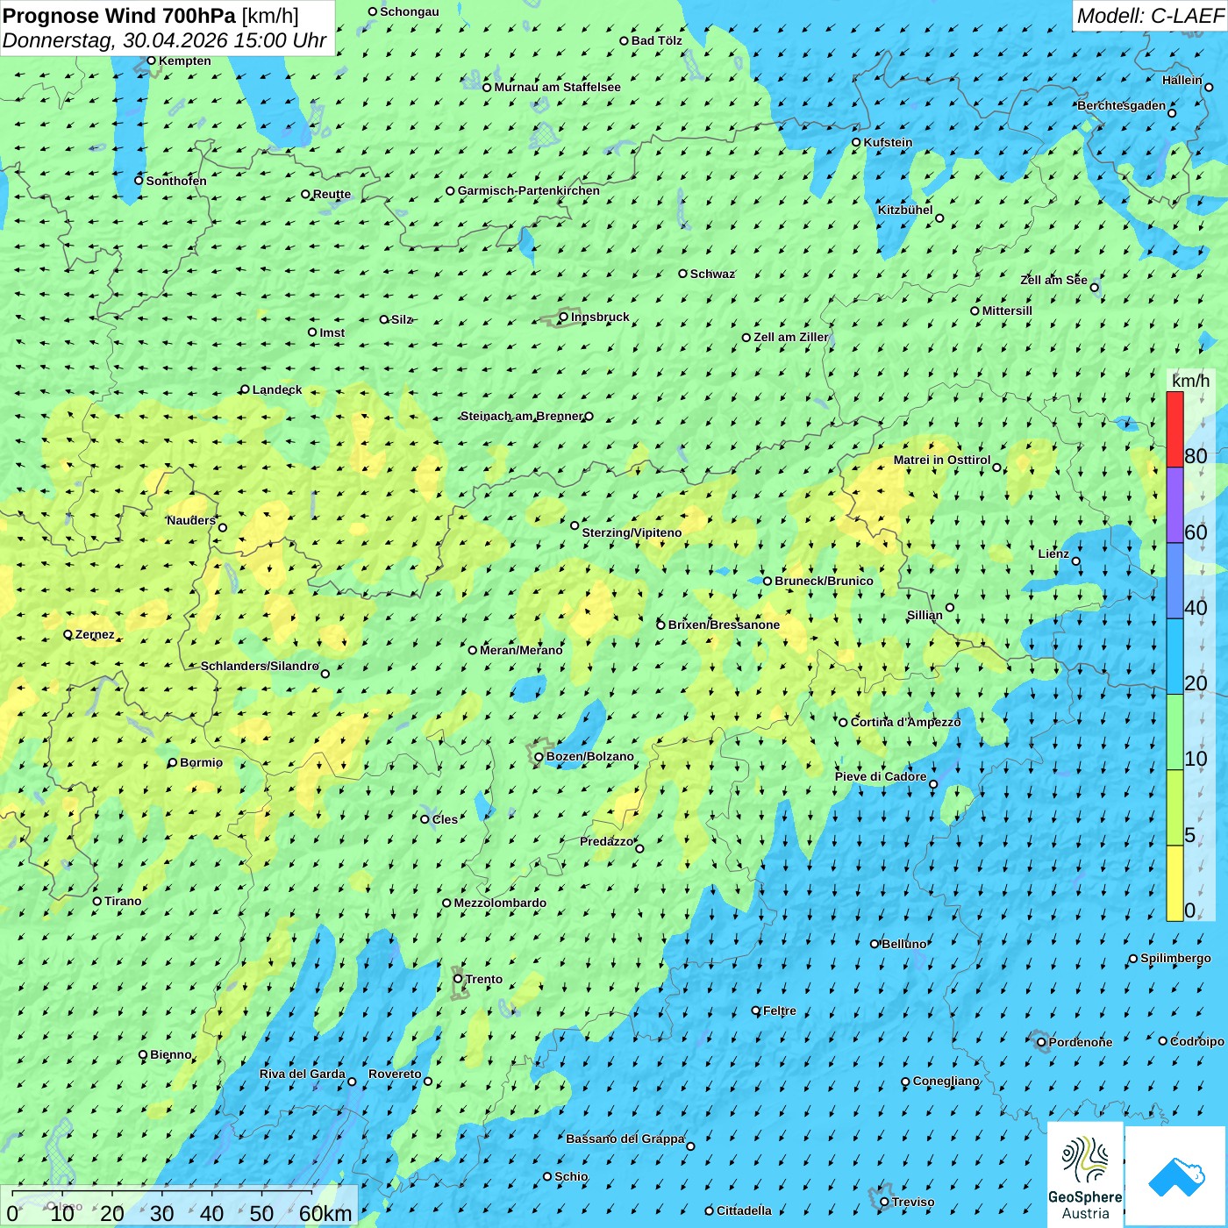
Task: Click the Zell am See label
Action: [1053, 280]
